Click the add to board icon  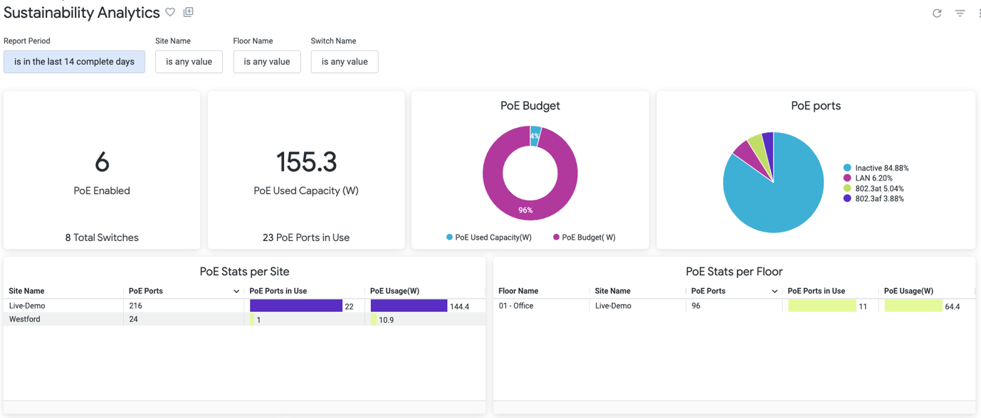189,12
